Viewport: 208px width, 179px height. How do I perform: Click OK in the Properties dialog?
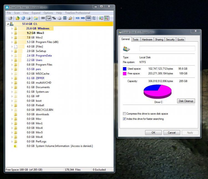point(153,133)
